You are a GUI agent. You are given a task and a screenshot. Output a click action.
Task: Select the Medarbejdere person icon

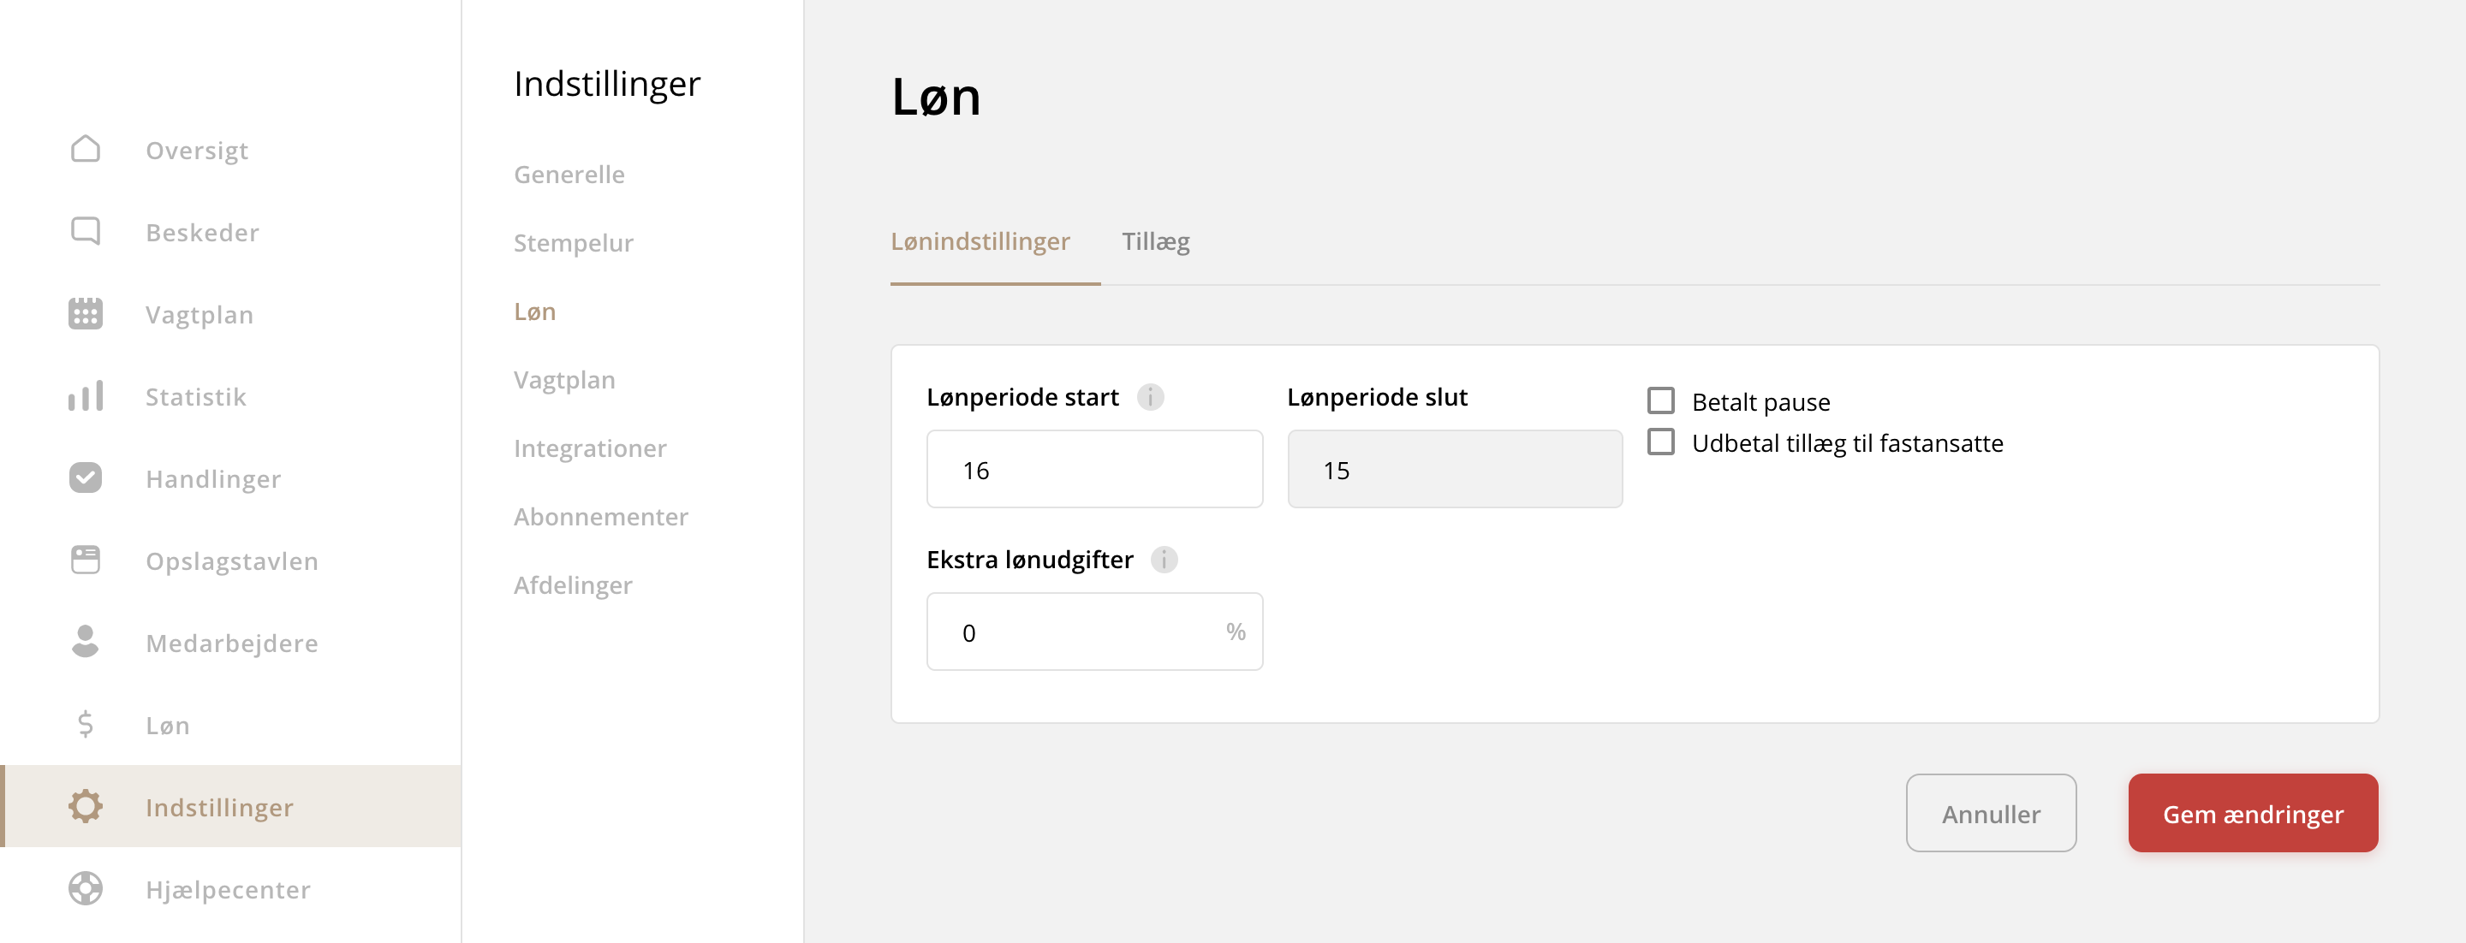[86, 642]
